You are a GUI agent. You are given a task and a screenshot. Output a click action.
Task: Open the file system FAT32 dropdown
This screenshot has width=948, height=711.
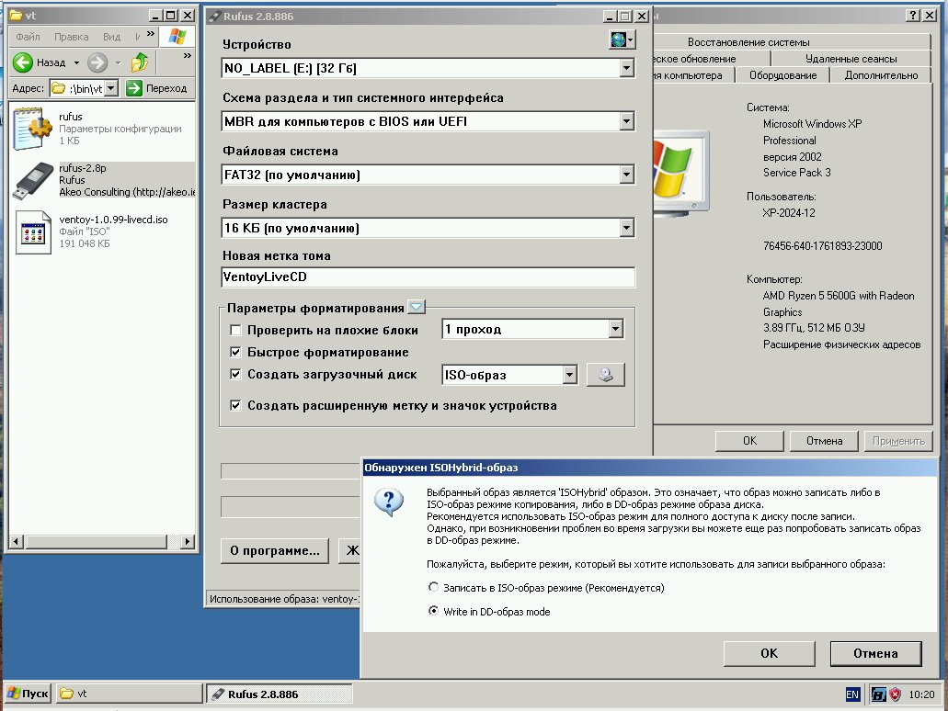627,175
